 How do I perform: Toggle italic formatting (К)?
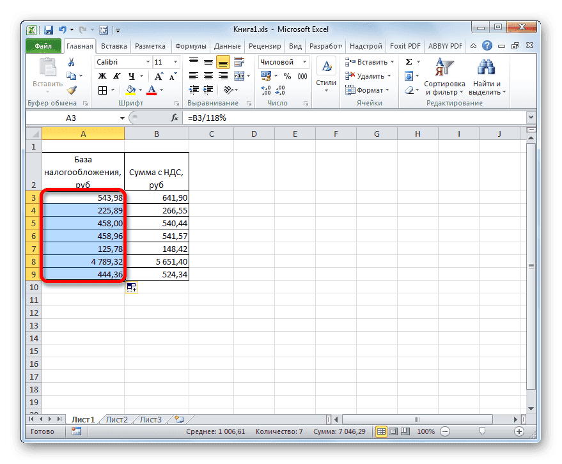(x=116, y=77)
